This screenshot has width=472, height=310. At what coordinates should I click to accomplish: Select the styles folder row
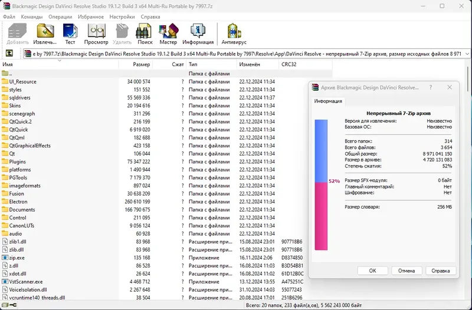click(166, 90)
